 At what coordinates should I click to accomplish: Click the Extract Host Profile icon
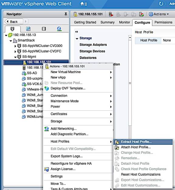coord(117,142)
